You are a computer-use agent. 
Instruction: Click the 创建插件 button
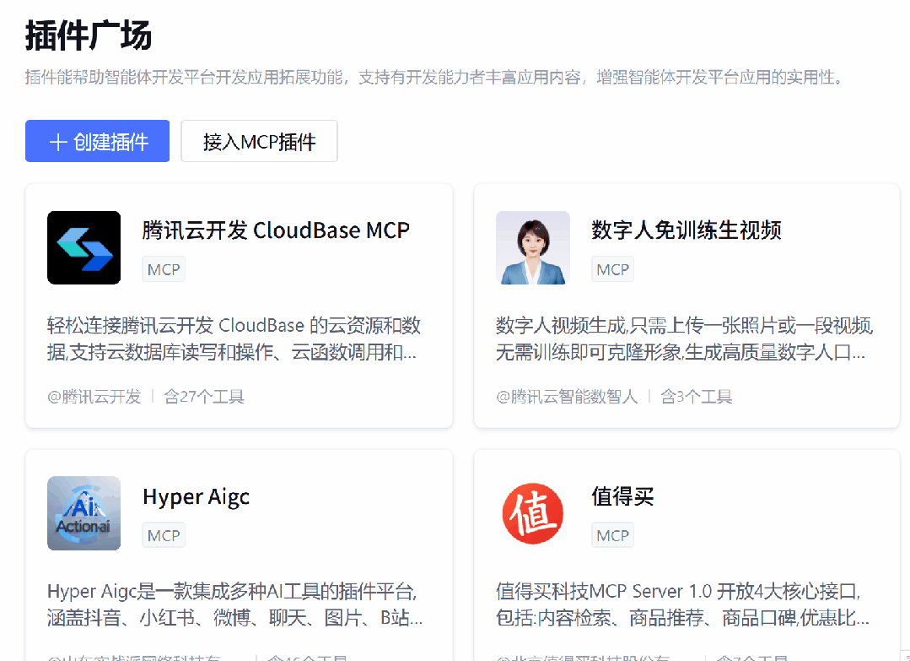pos(97,141)
